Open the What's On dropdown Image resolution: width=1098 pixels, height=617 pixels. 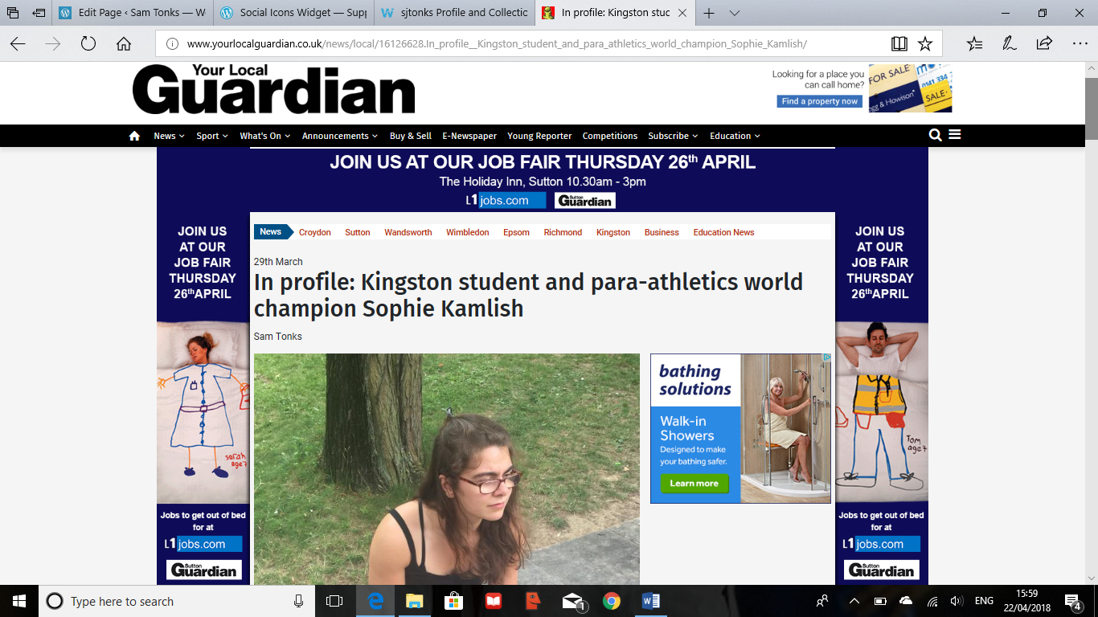pos(264,136)
